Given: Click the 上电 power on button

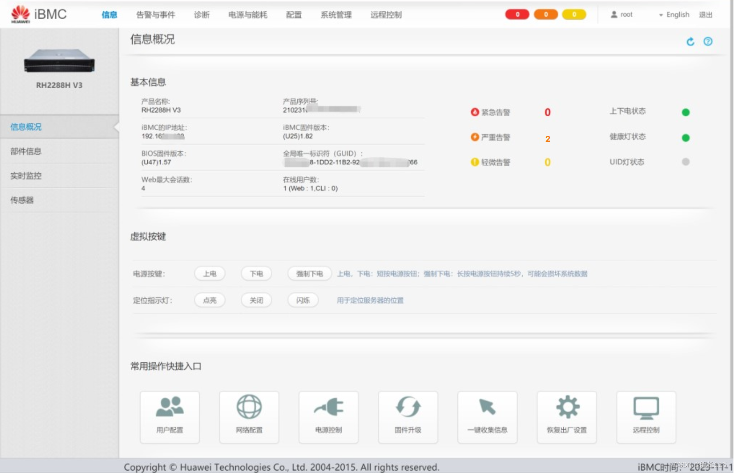Looking at the screenshot, I should [x=210, y=274].
